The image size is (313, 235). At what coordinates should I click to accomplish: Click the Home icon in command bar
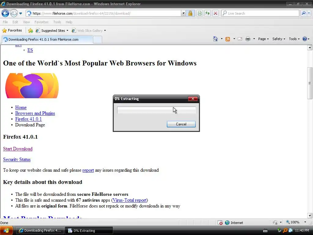pyautogui.click(x=215, y=39)
